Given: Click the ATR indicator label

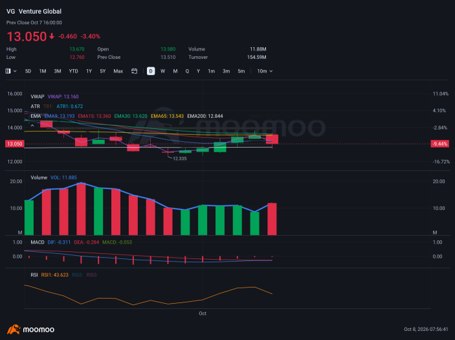Looking at the screenshot, I should (35, 107).
